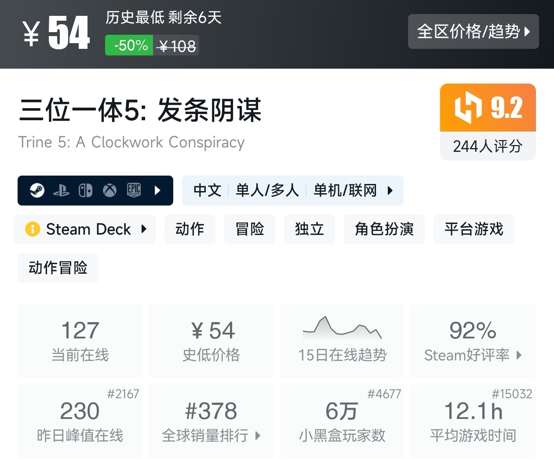
Task: Open the 全区价格/趋势 price trends
Action: [x=473, y=32]
